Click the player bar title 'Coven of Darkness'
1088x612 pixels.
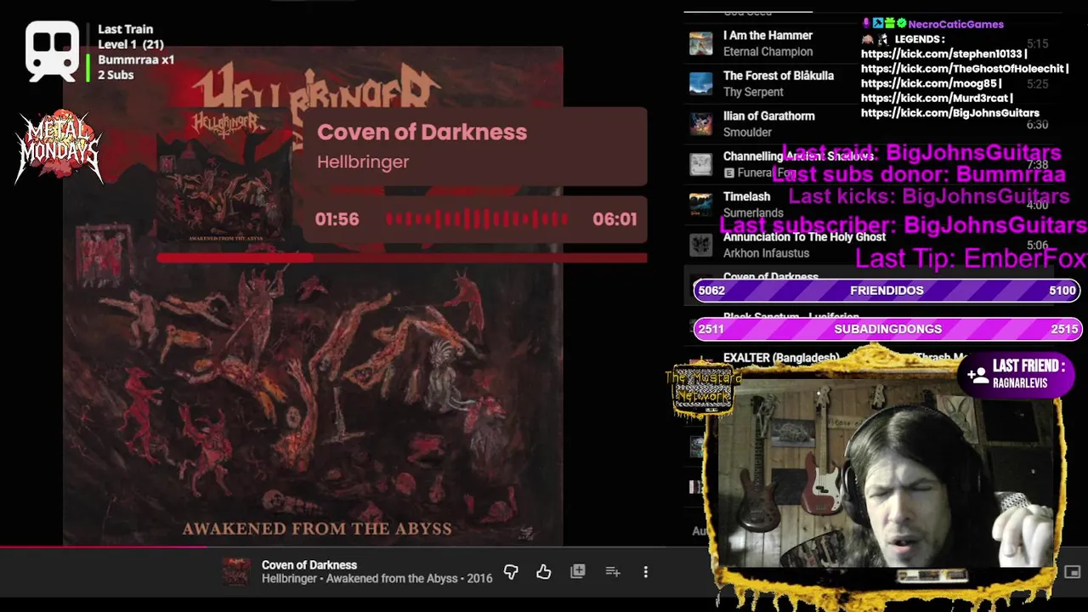(309, 564)
